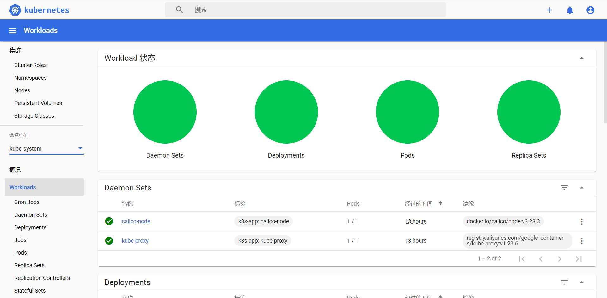Click kube-proxy:v1.23.6 registry image chip

(518, 241)
